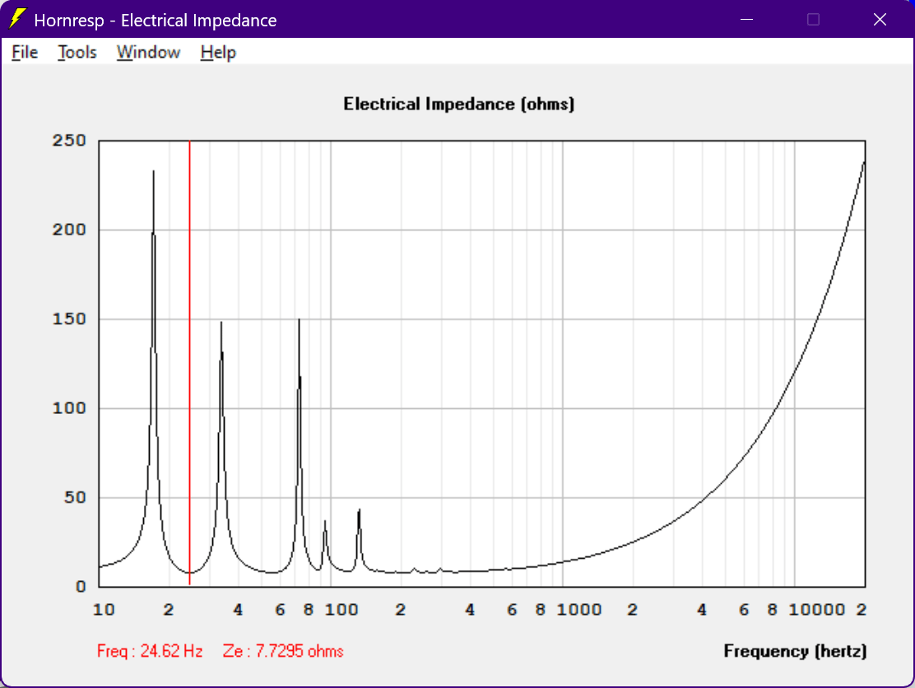
Task: Click the 'Ze : 7.7295 ohms' readout
Action: (x=283, y=651)
